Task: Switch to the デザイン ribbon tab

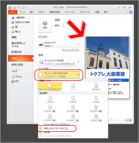Action: 41,12
